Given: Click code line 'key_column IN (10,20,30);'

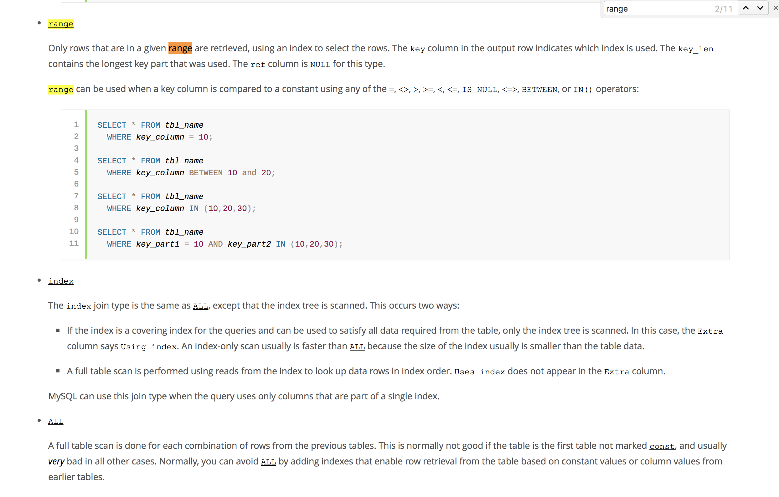Looking at the screenshot, I should [182, 208].
